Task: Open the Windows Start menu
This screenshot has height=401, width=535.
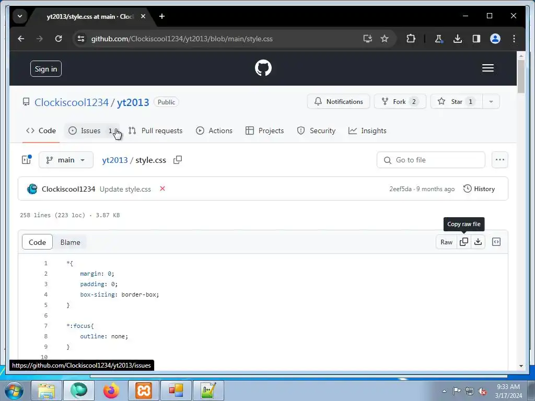Action: point(14,391)
